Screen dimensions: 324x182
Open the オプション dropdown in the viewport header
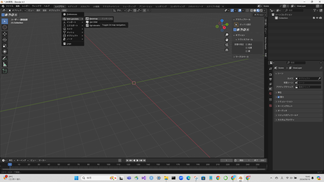(x=260, y=15)
